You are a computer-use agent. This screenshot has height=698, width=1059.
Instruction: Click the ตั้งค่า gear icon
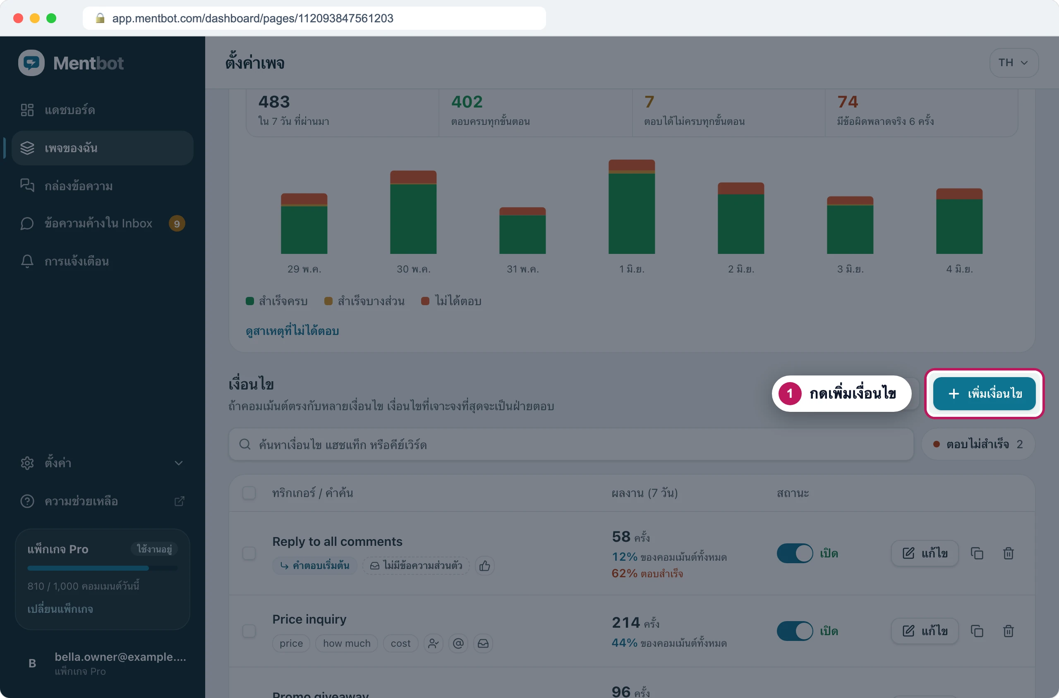27,463
